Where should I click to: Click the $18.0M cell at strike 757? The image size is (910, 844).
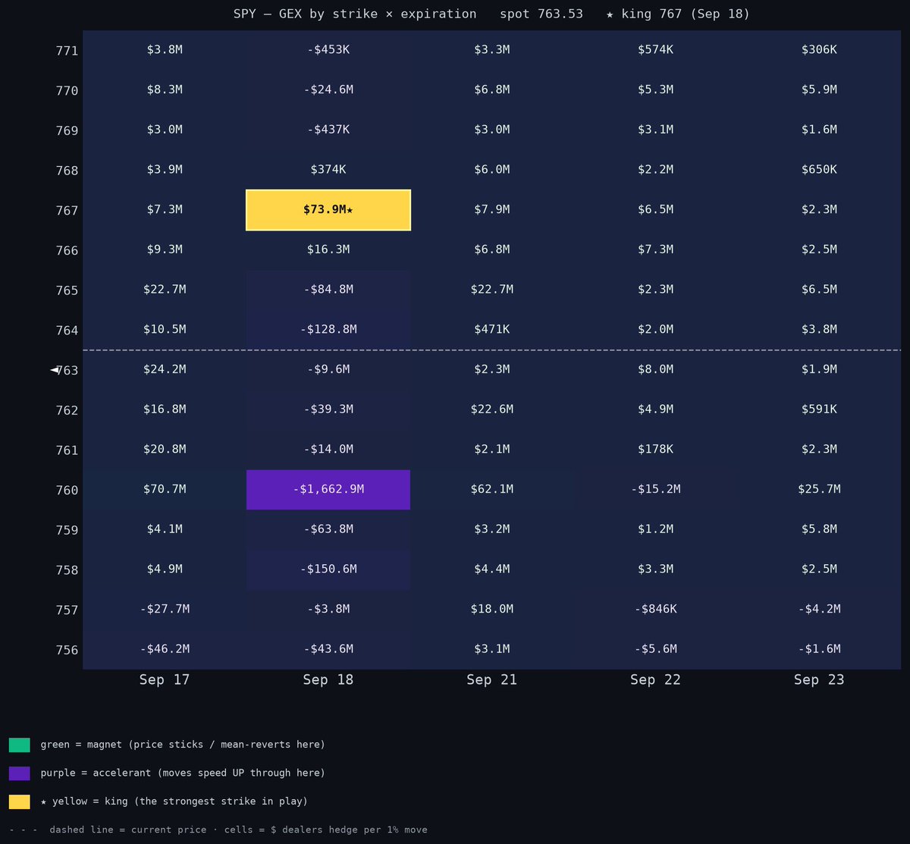pyautogui.click(x=492, y=610)
